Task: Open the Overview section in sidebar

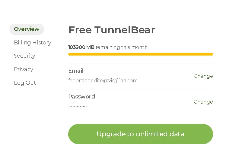Action: click(27, 29)
